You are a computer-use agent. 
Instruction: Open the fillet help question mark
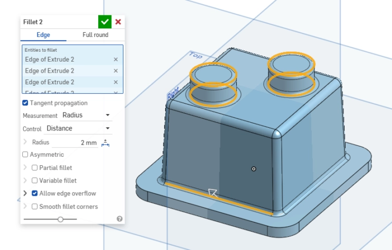(120, 219)
